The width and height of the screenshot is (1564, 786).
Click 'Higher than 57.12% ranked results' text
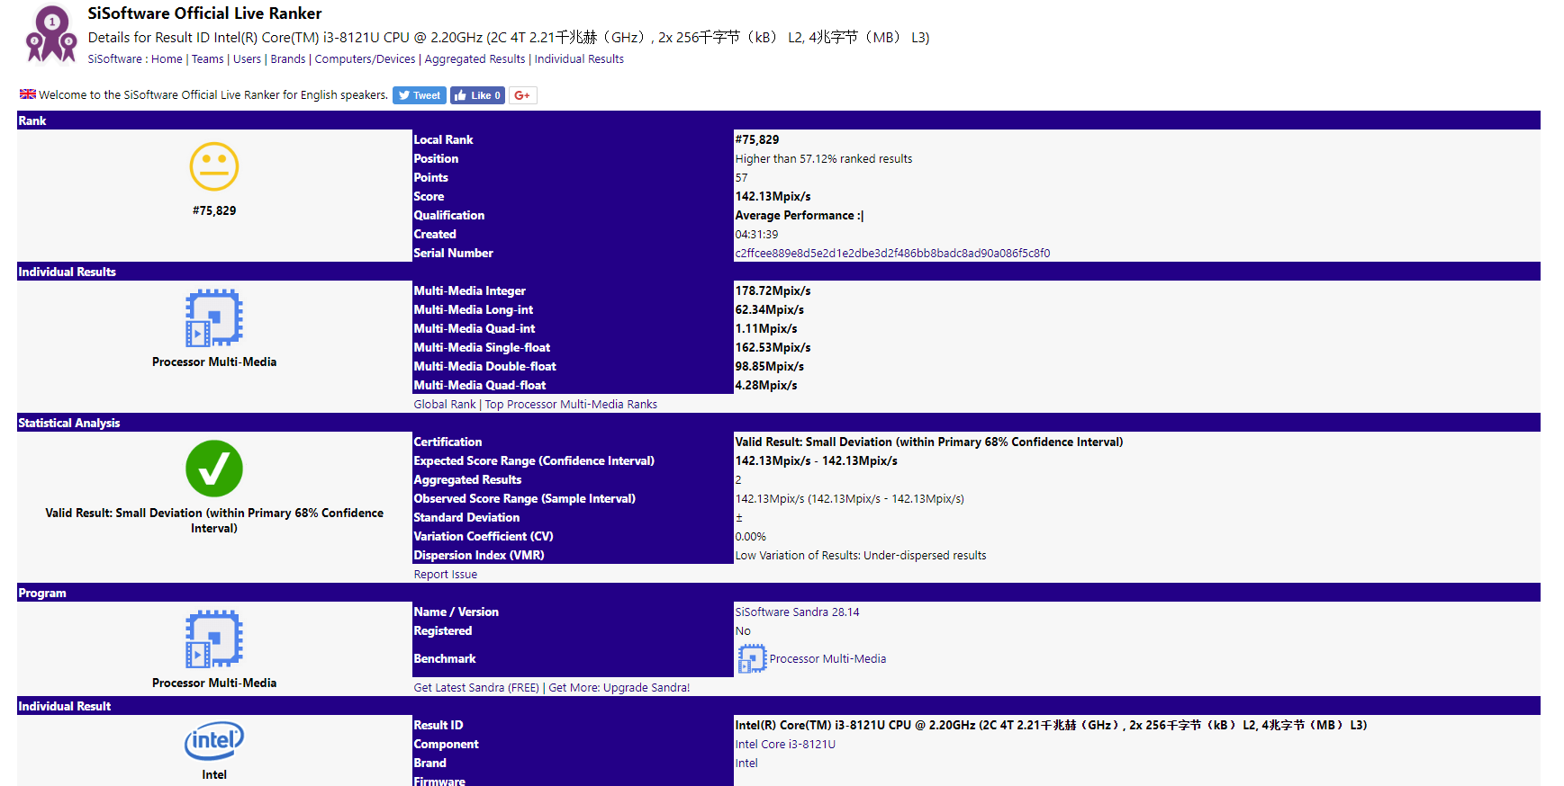click(x=824, y=159)
